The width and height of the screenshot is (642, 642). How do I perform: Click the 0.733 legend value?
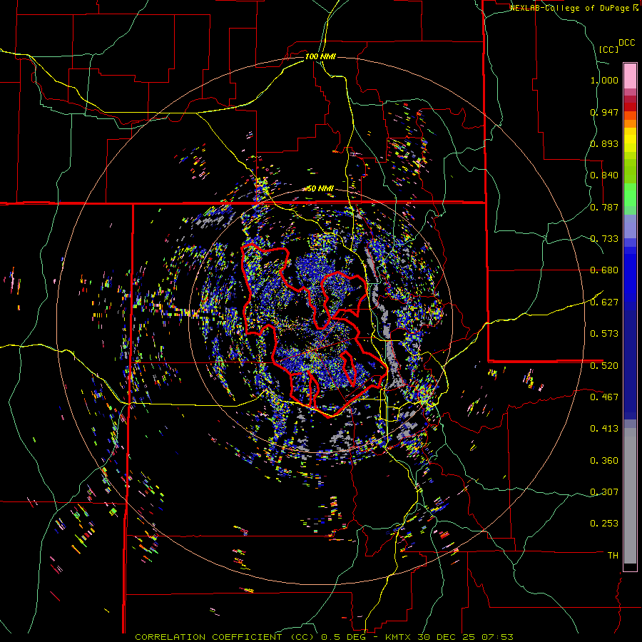tap(604, 238)
